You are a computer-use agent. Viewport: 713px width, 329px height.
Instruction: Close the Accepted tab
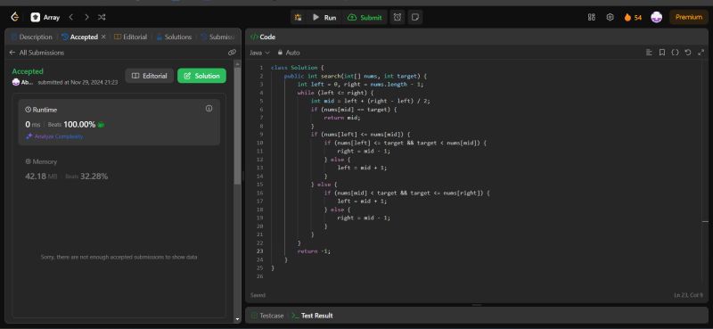tap(103, 37)
